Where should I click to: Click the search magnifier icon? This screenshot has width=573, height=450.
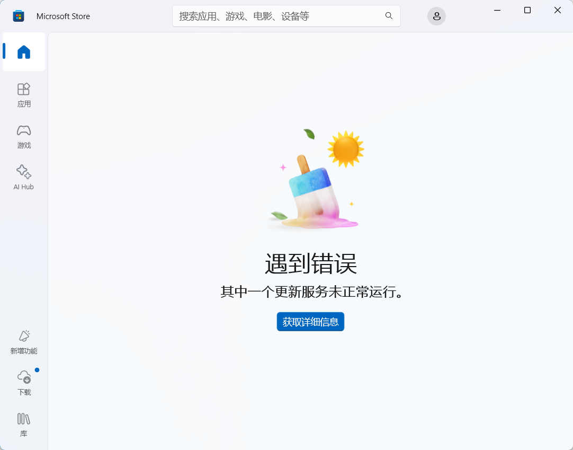pos(389,16)
